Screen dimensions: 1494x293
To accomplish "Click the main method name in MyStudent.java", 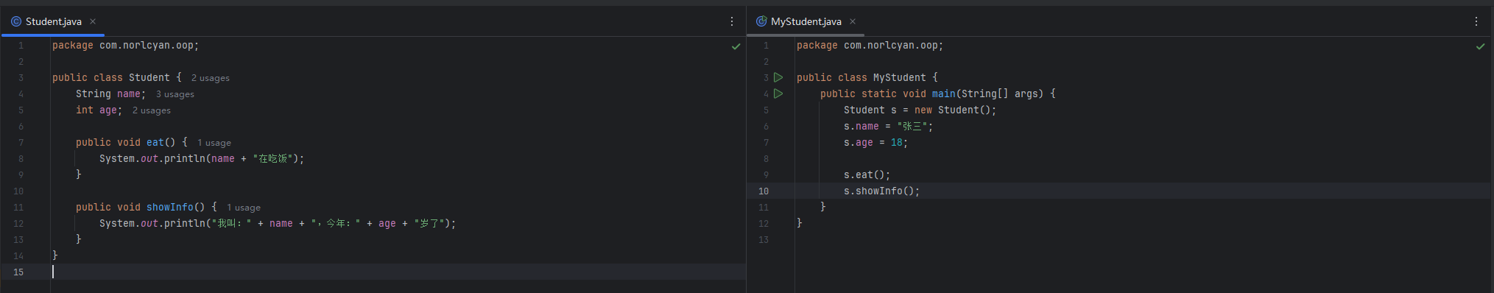I will pyautogui.click(x=944, y=93).
